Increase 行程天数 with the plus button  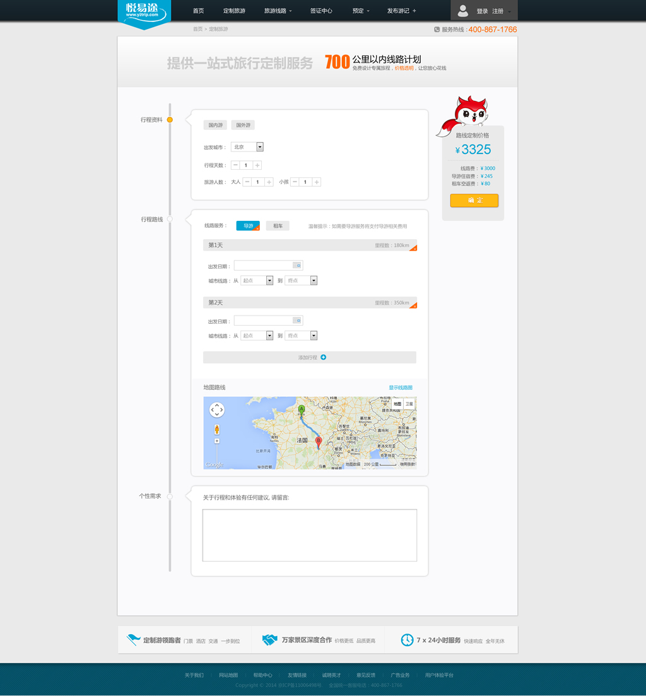coord(257,165)
